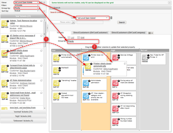
Task: Open the Filter All tickets dropdown
Action: (x=27, y=5)
